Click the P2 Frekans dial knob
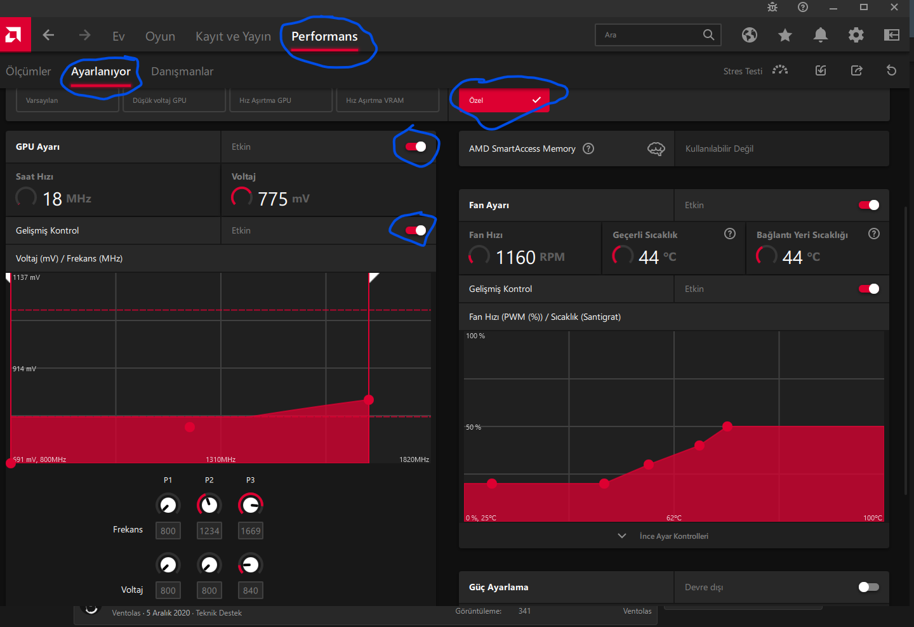Viewport: 914px width, 627px height. pos(209,505)
